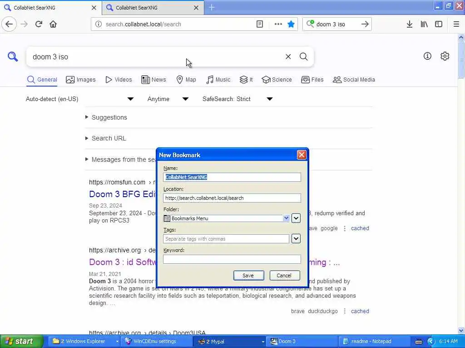Open the Anytime time range dropdown
The height and width of the screenshot is (348, 465).
coord(168,99)
